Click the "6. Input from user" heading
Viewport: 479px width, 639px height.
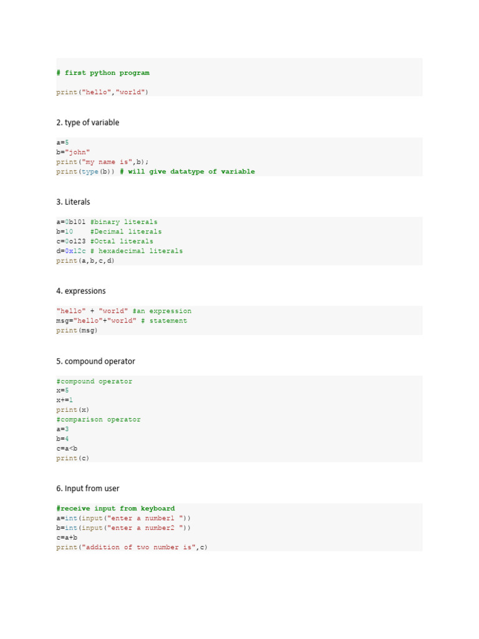(88, 489)
